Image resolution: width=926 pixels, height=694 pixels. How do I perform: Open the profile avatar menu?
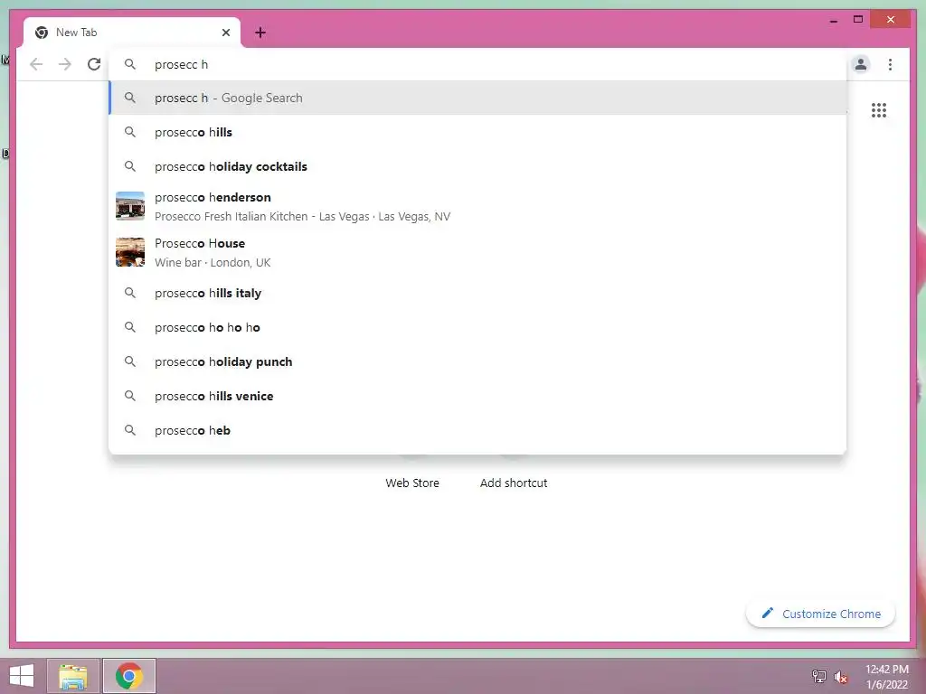[861, 64]
